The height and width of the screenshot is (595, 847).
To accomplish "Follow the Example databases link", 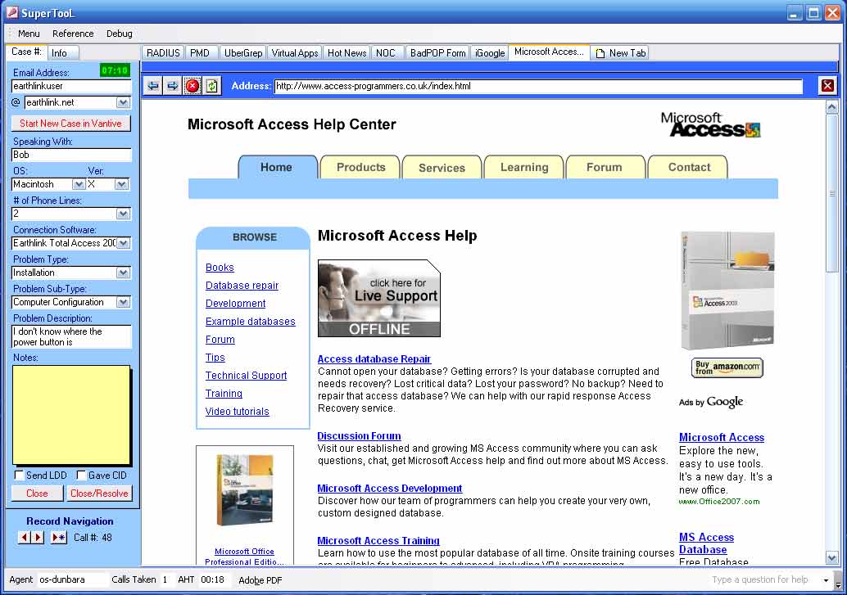I will [x=250, y=322].
